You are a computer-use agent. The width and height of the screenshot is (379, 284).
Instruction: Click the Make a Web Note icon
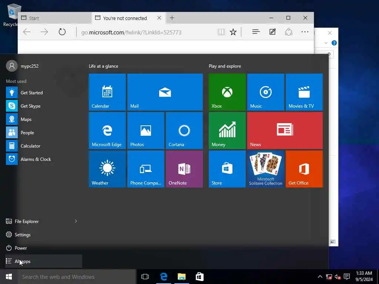[272, 32]
